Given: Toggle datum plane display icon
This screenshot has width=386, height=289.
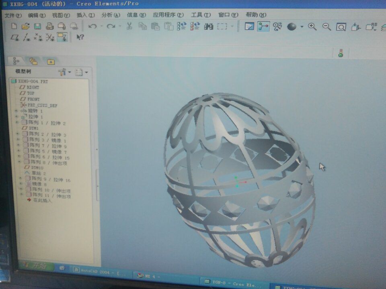Looking at the screenshot, I should click(x=15, y=37).
